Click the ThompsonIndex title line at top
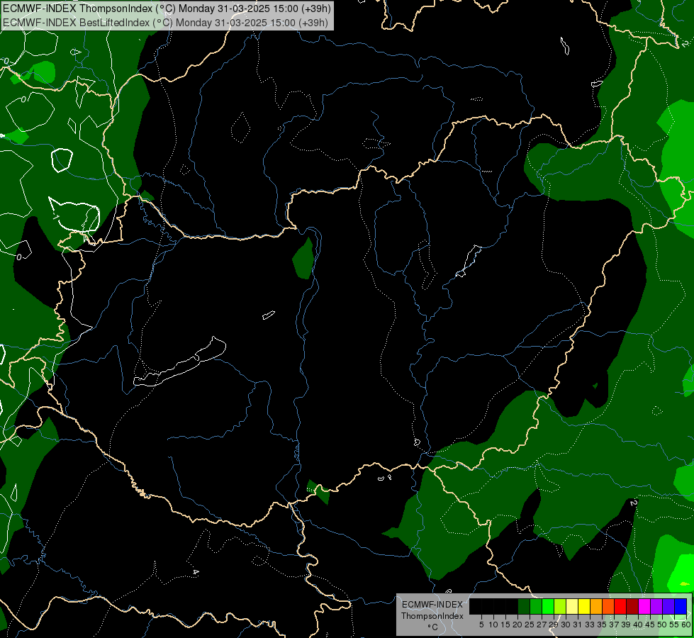 [167, 9]
